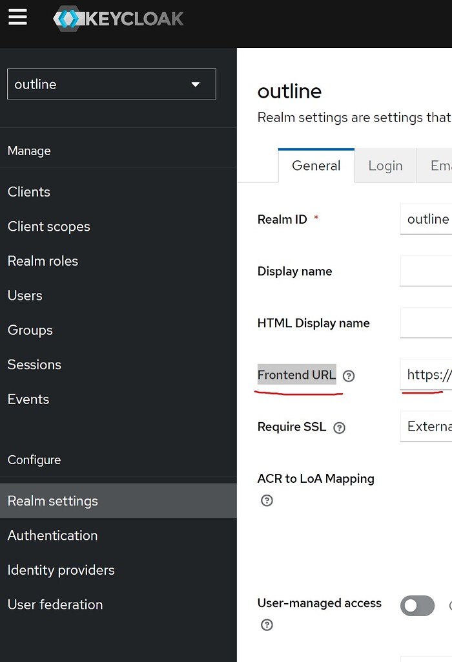Open the Require SSL help tooltip
Image resolution: width=452 pixels, height=662 pixels.
(339, 427)
